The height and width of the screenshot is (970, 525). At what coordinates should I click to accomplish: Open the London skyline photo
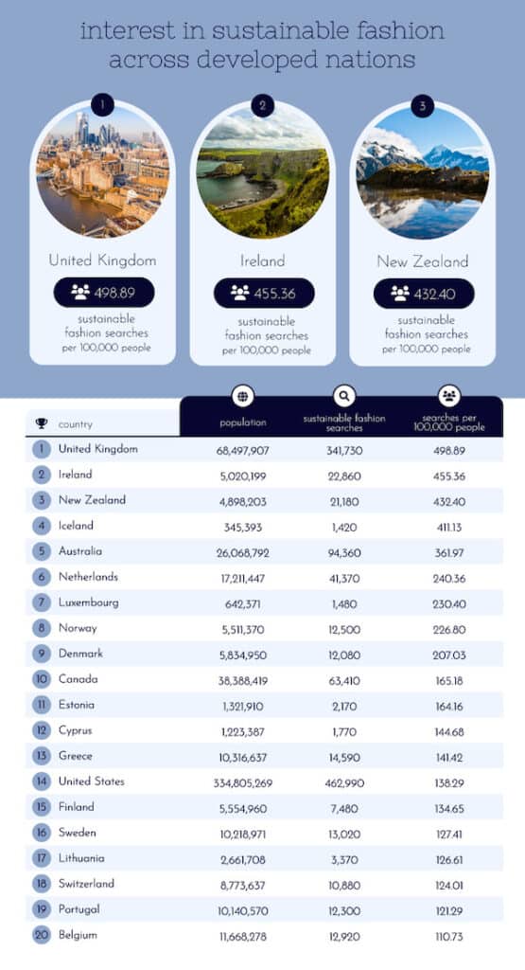point(102,172)
